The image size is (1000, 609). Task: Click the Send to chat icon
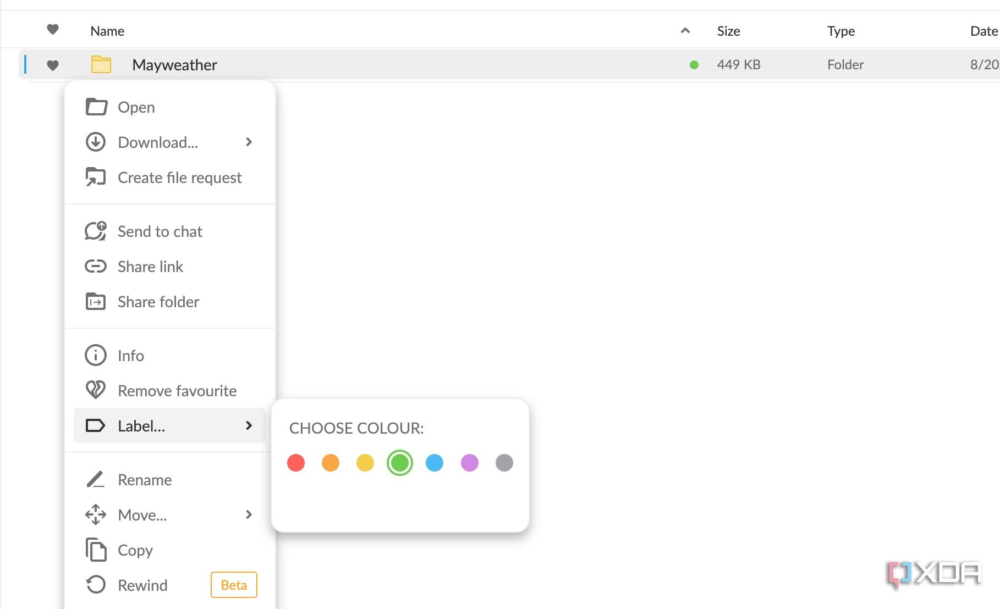(x=96, y=231)
